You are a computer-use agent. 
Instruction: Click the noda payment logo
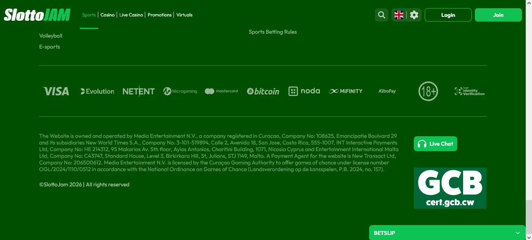point(304,91)
